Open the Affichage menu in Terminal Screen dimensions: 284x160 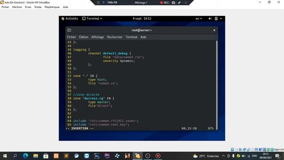pyautogui.click(x=98, y=37)
